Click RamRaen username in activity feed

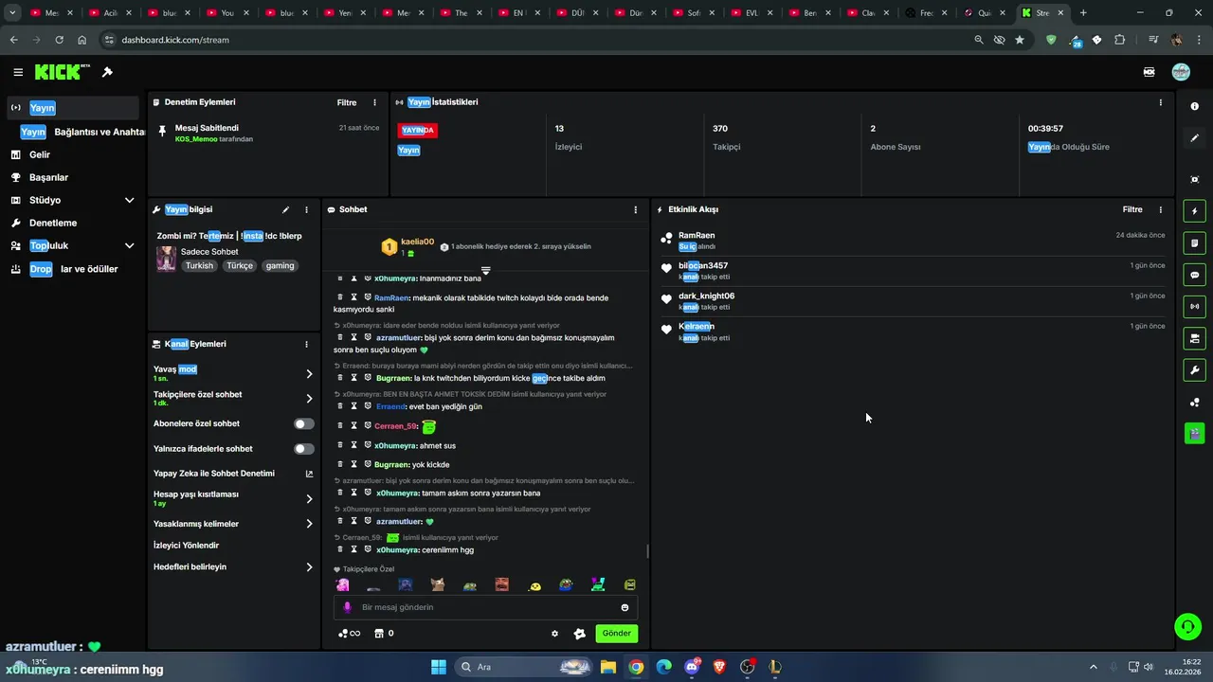(x=697, y=235)
